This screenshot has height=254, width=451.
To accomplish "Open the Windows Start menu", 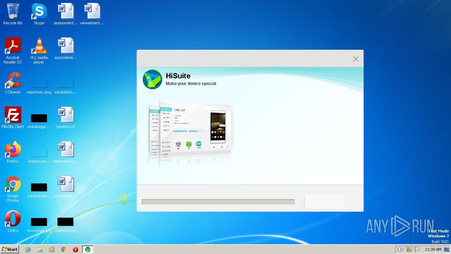I will [10, 249].
